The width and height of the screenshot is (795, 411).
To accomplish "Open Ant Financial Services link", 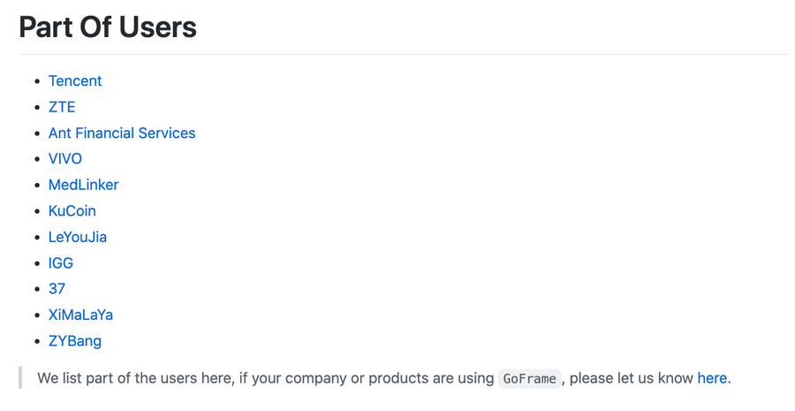I will (x=122, y=133).
